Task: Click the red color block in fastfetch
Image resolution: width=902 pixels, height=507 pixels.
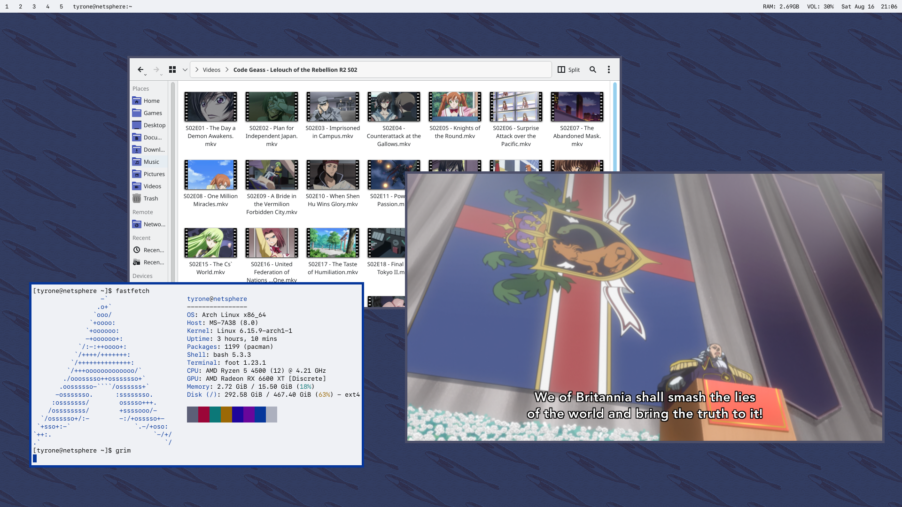Action: click(x=203, y=415)
